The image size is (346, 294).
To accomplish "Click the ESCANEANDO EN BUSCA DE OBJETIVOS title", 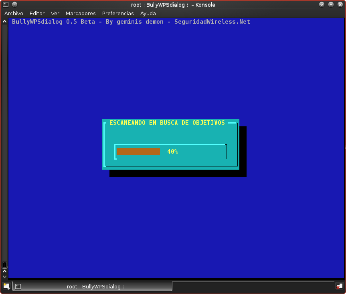I will (x=167, y=123).
